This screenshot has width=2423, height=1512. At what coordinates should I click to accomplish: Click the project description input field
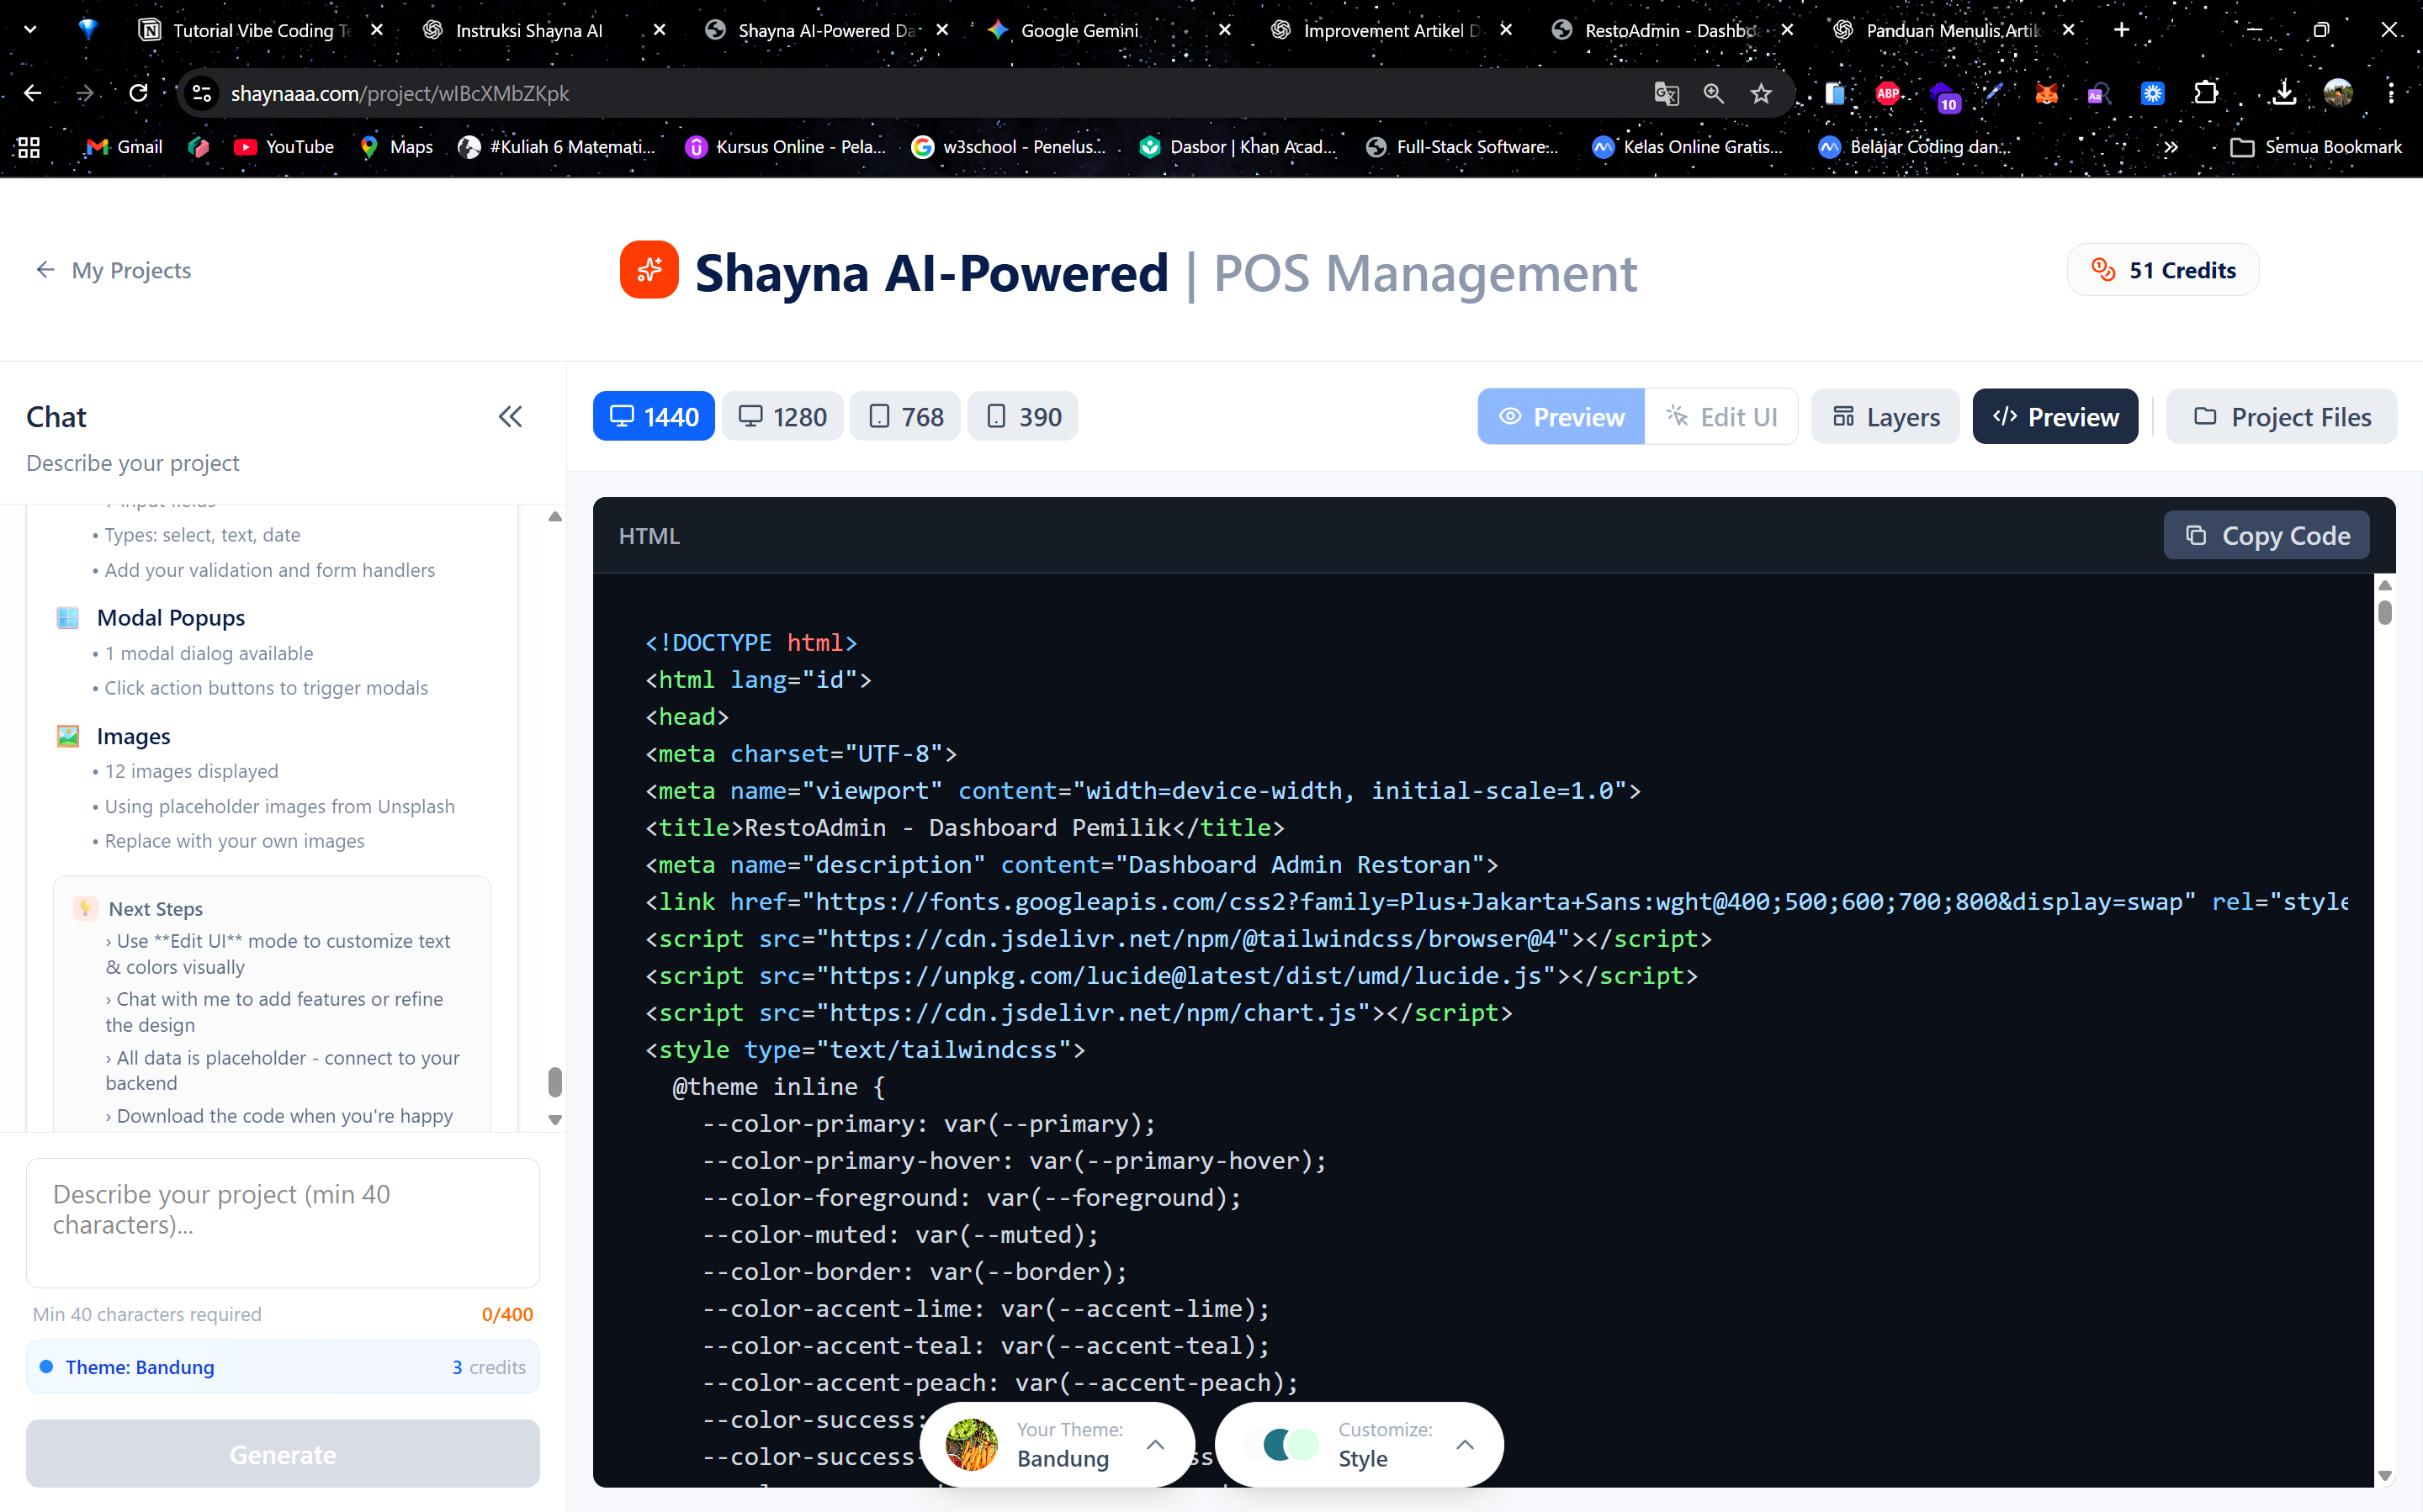click(282, 1222)
